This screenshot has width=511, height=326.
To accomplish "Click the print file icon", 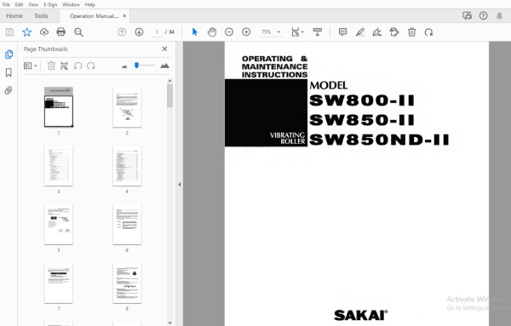I will click(x=61, y=31).
